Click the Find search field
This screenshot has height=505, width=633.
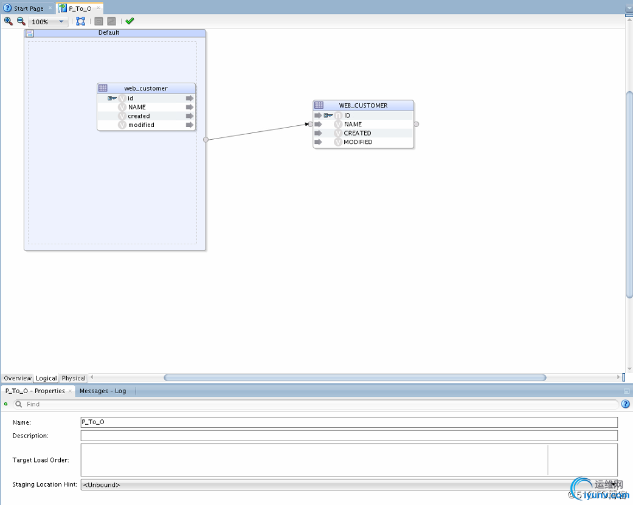[316, 404]
